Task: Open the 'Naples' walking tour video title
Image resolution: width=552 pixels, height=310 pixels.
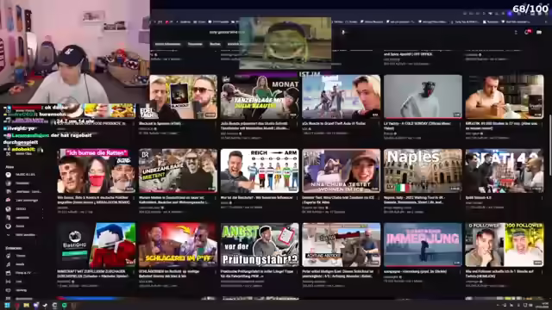Action: tap(422, 200)
